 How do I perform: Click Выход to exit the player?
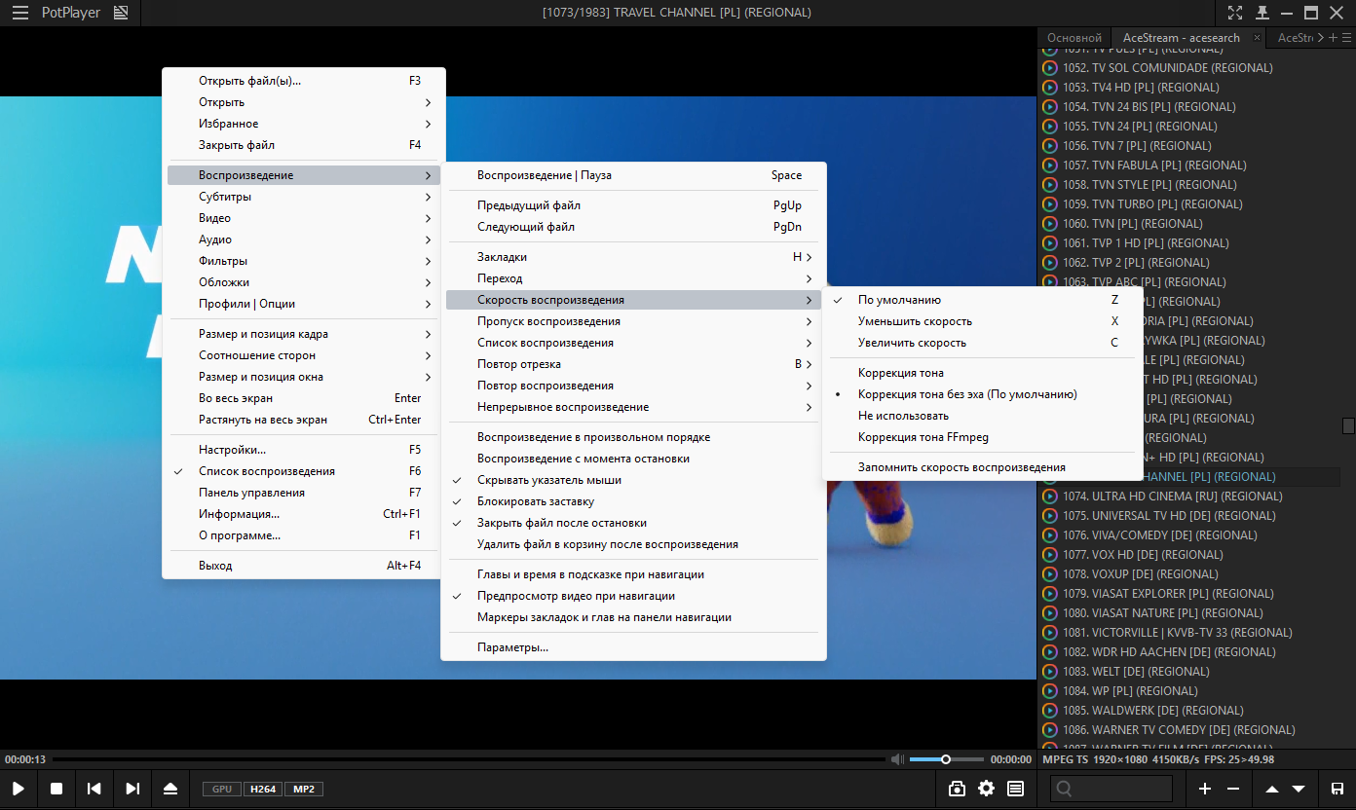[304, 566]
